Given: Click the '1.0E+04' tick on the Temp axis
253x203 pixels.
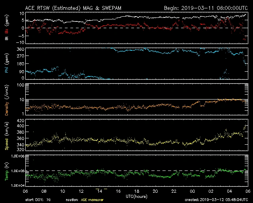Looking at the screenshot, I should [x=18, y=186].
